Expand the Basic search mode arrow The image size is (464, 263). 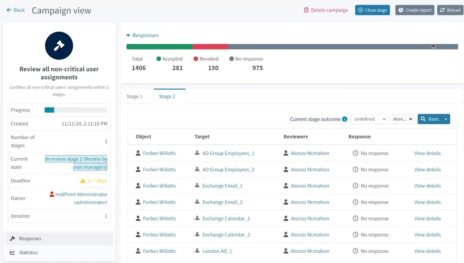tap(446, 119)
